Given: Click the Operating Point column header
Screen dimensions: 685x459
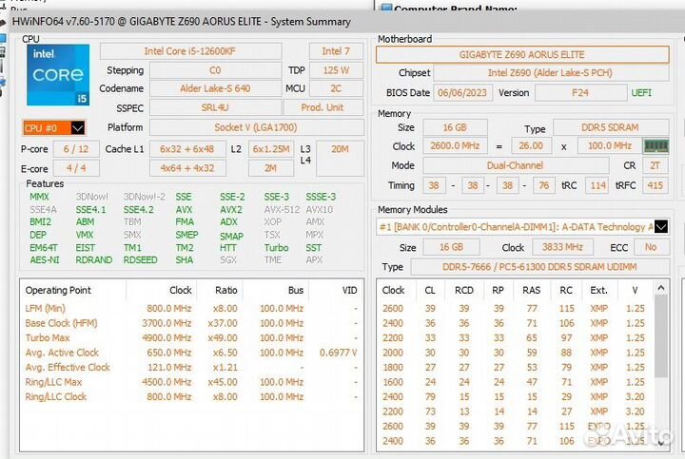Looking at the screenshot, I should point(58,290).
